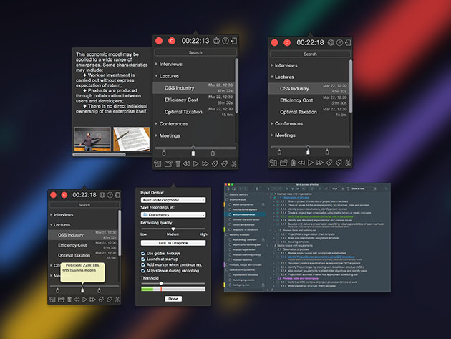This screenshot has width=451, height=339.
Task: Select OSS Industry recording in the 00:22:13 window
Action: coord(193,88)
